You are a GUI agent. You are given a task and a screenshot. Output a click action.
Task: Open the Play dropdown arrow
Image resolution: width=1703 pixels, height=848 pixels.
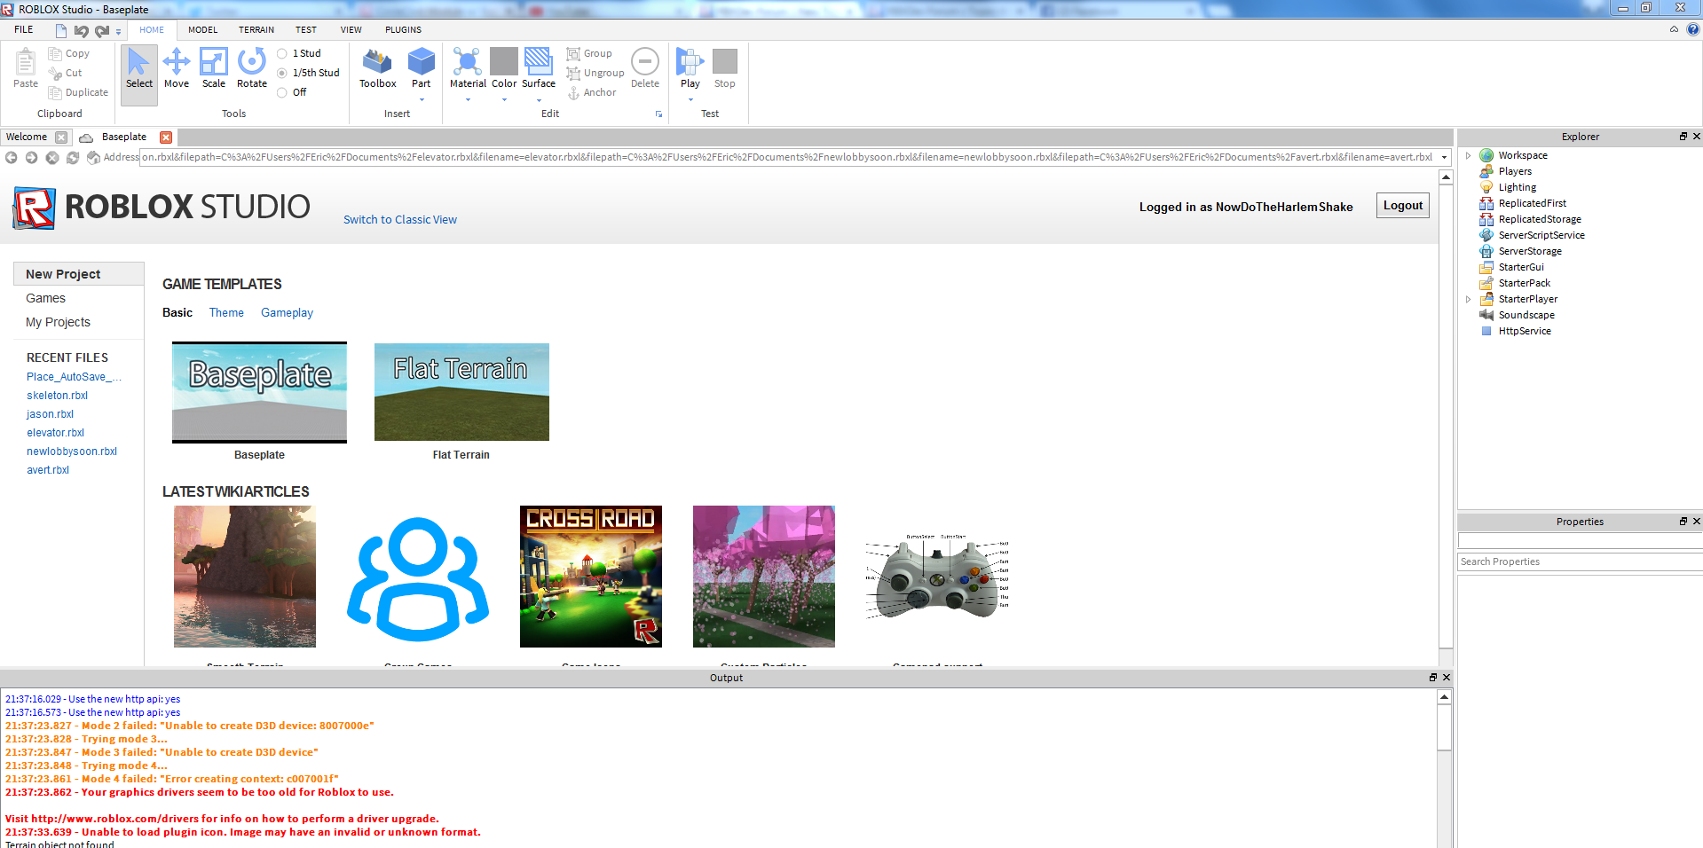[690, 99]
